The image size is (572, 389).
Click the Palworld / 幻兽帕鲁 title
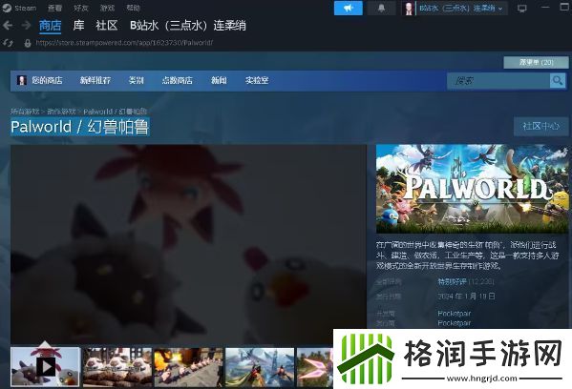pos(80,127)
